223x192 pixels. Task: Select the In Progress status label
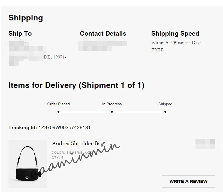pos(112,104)
